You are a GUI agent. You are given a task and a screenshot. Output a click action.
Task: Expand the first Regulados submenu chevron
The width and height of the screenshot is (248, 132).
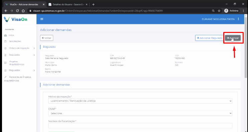click(x=34, y=55)
